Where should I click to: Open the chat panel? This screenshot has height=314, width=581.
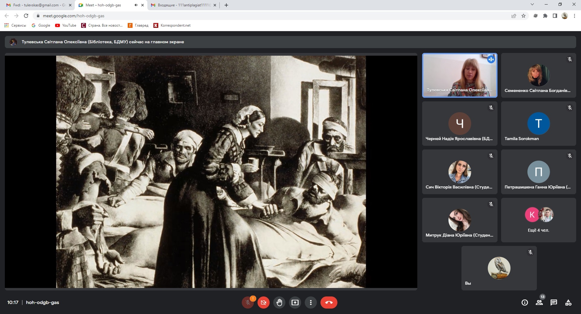point(554,302)
